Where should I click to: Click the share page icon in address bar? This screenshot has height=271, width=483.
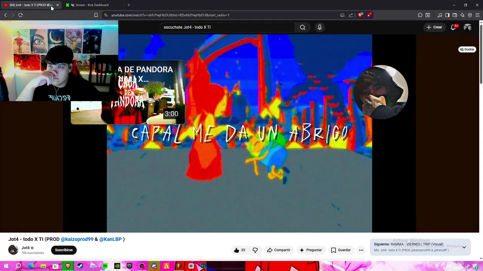point(351,15)
